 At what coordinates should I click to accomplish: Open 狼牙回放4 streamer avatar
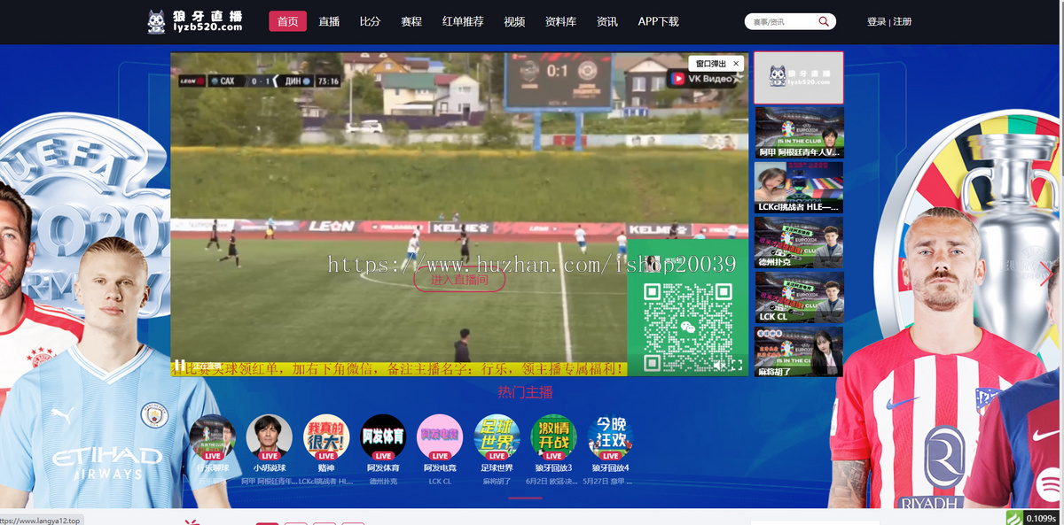(610, 437)
